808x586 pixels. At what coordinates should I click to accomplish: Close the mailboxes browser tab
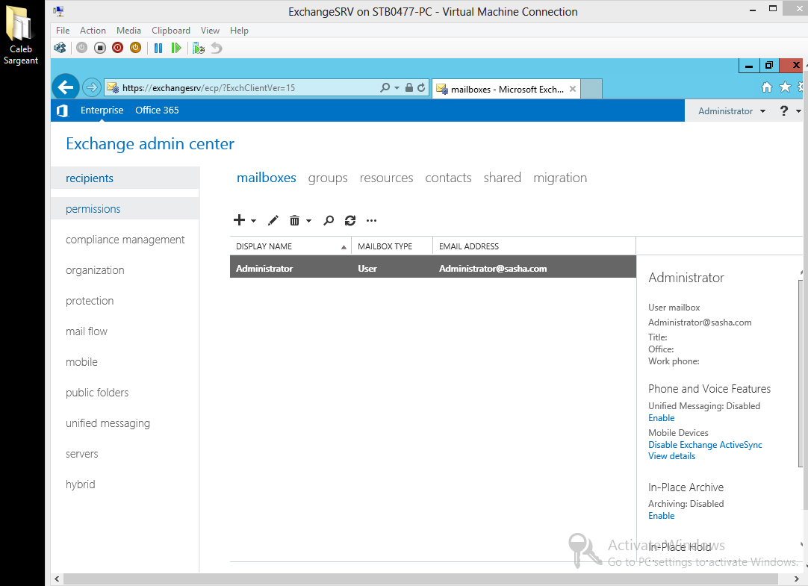point(573,89)
